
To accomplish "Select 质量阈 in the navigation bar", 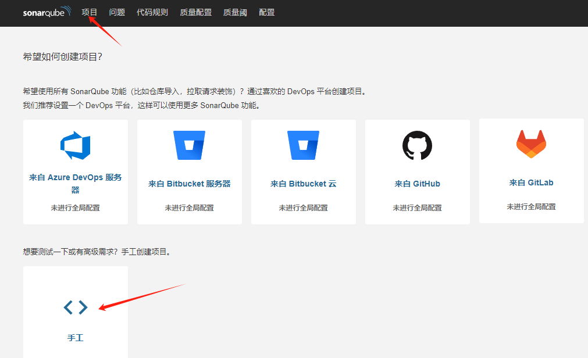I will click(x=235, y=12).
